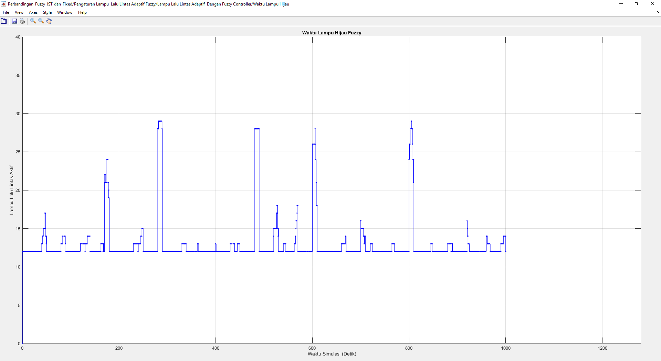Click the y-axis tick label 15

click(x=18, y=229)
